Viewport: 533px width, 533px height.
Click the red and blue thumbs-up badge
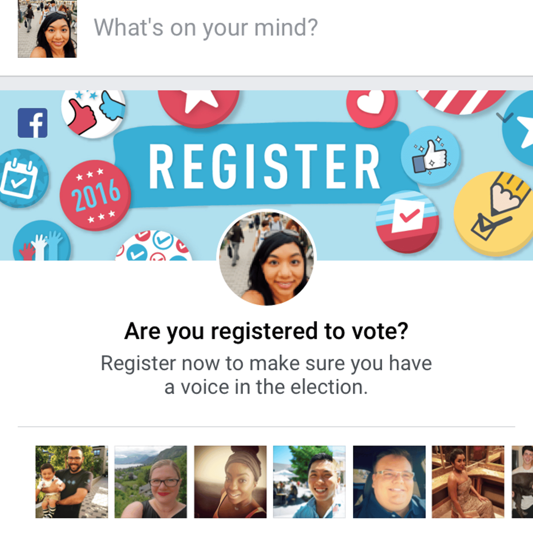(x=93, y=113)
